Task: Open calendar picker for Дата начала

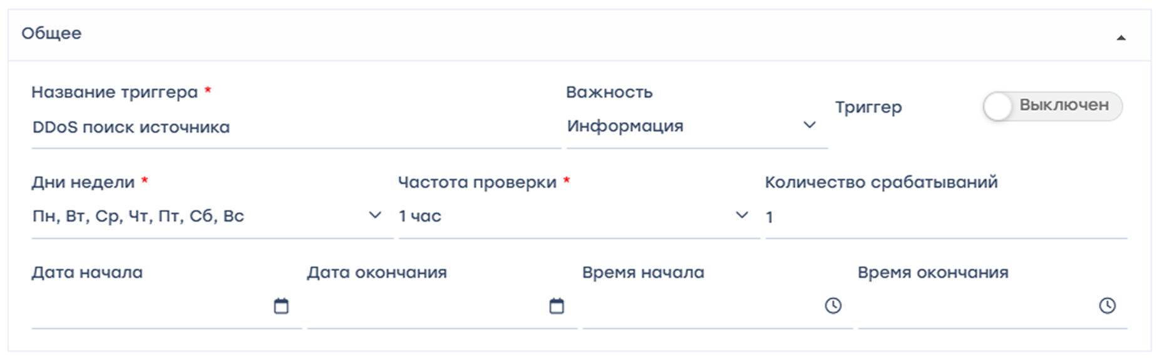Action: pos(281,306)
